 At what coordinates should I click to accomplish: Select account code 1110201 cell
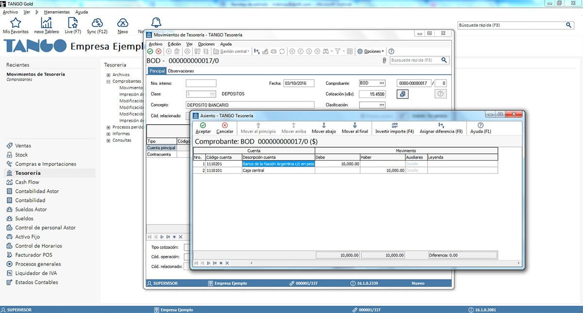tap(223, 164)
